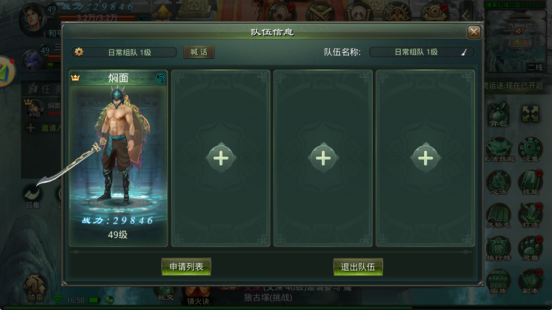Add member in fourth team slot
The width and height of the screenshot is (552, 310).
[x=425, y=158]
